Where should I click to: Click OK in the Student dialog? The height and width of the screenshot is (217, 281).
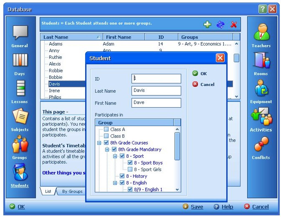200,74
